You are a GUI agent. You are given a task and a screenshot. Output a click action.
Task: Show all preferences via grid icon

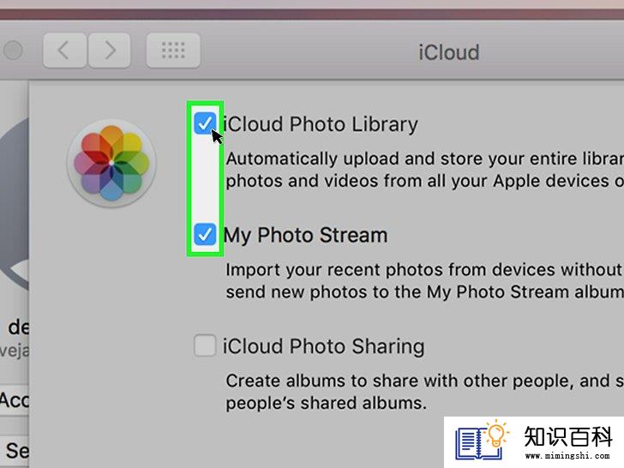pos(173,51)
